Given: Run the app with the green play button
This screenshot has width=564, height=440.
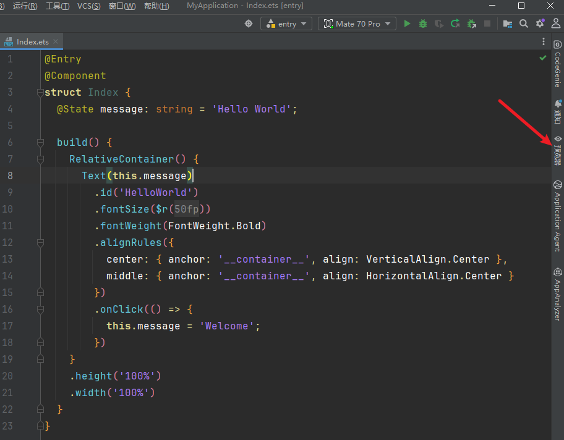Looking at the screenshot, I should click(407, 23).
